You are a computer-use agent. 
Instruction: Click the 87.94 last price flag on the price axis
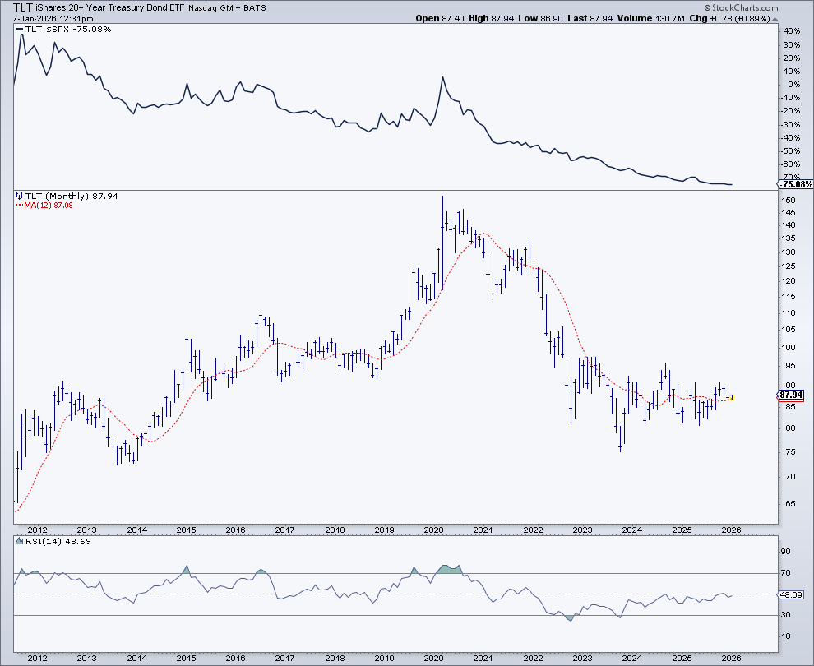point(791,395)
